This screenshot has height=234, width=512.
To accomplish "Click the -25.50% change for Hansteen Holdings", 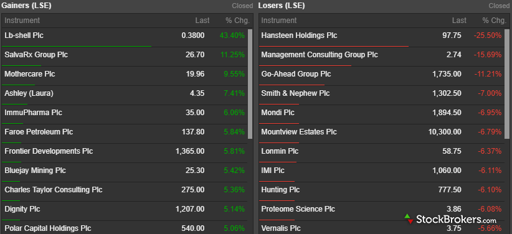I will point(488,35).
